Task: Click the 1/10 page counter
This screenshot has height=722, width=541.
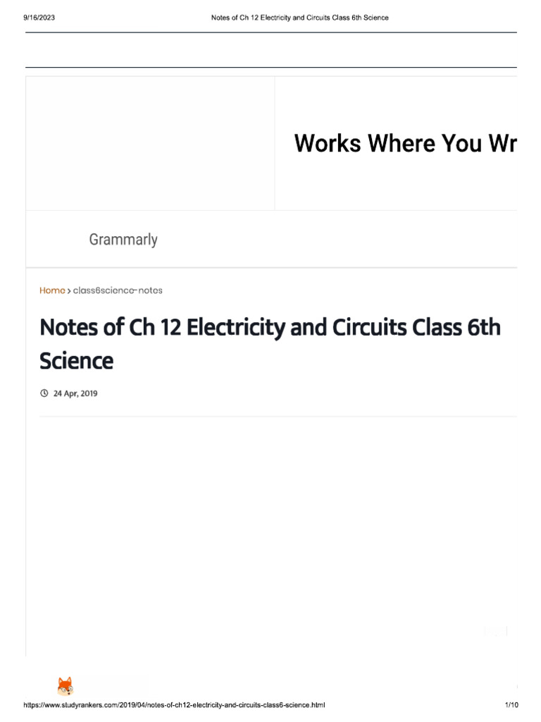Action: [511, 705]
